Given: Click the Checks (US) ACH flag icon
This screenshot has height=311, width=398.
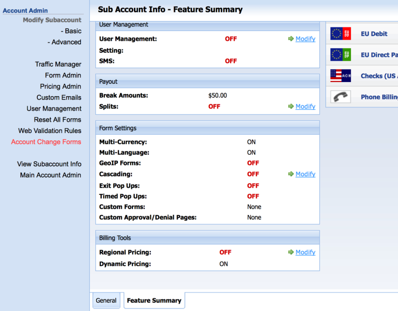Looking at the screenshot, I should 340,75.
